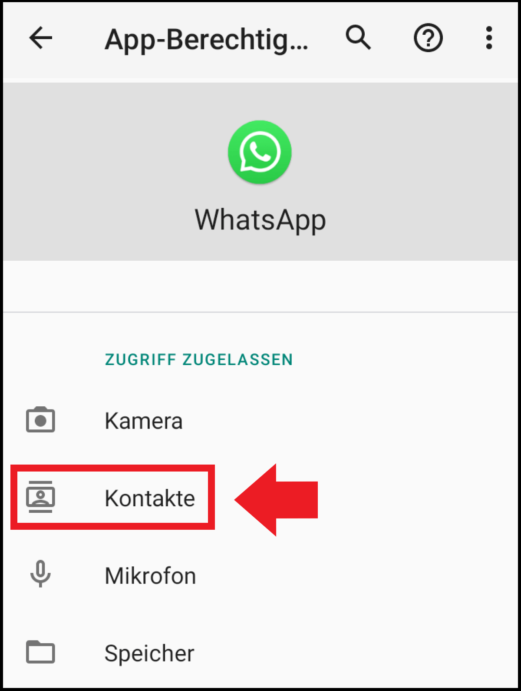
Task: Click the grey header banner behind WhatsApp
Action: [x=260, y=172]
